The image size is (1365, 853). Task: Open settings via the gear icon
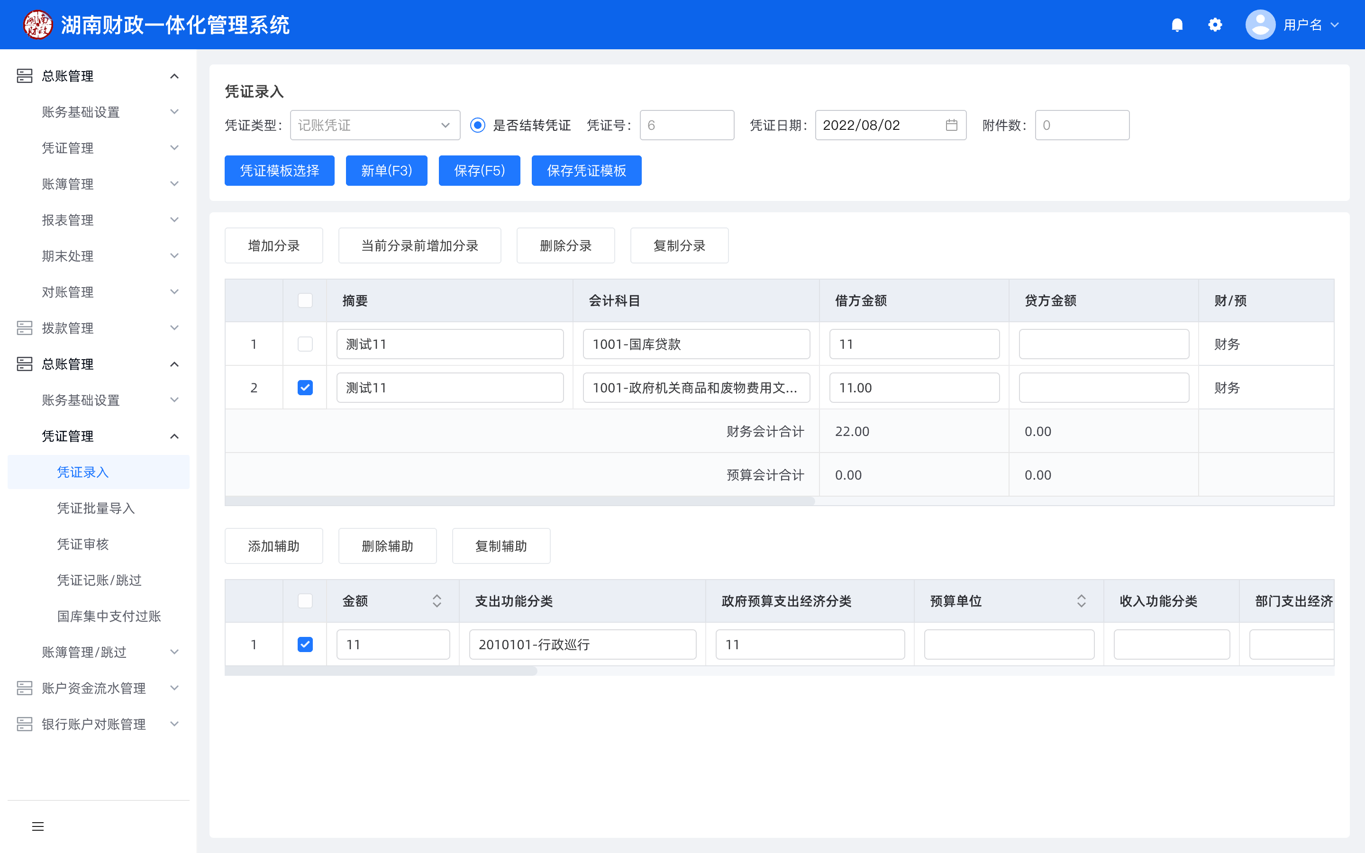(x=1215, y=25)
